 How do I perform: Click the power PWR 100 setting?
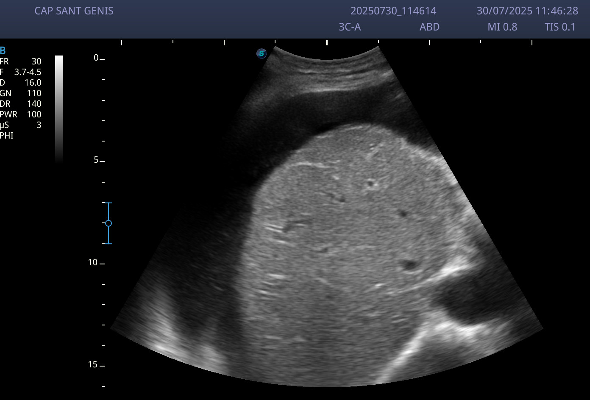point(21,114)
